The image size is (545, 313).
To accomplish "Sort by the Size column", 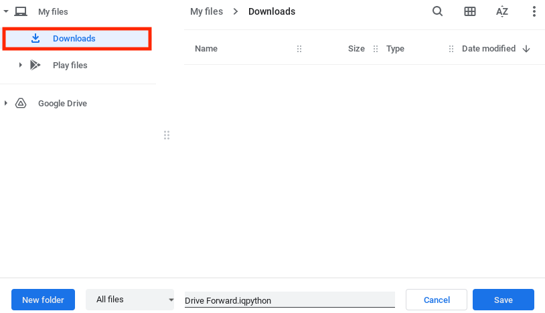I will coord(356,49).
